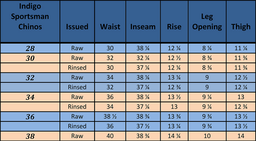
Task: Click size 30 row label
Action: pos(30,58)
